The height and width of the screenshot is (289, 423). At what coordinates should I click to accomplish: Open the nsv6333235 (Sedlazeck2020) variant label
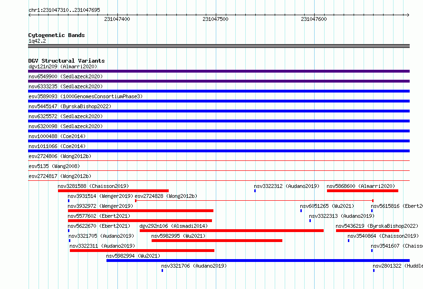[x=66, y=86]
